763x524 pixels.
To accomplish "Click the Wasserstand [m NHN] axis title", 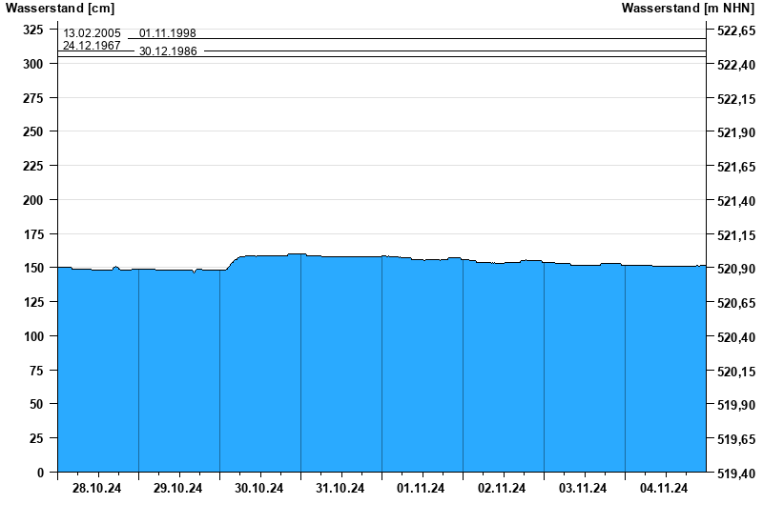I will pos(688,9).
